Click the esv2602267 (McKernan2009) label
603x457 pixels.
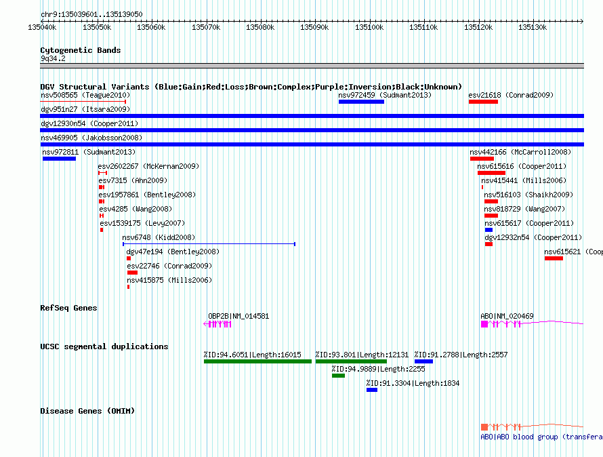(148, 166)
